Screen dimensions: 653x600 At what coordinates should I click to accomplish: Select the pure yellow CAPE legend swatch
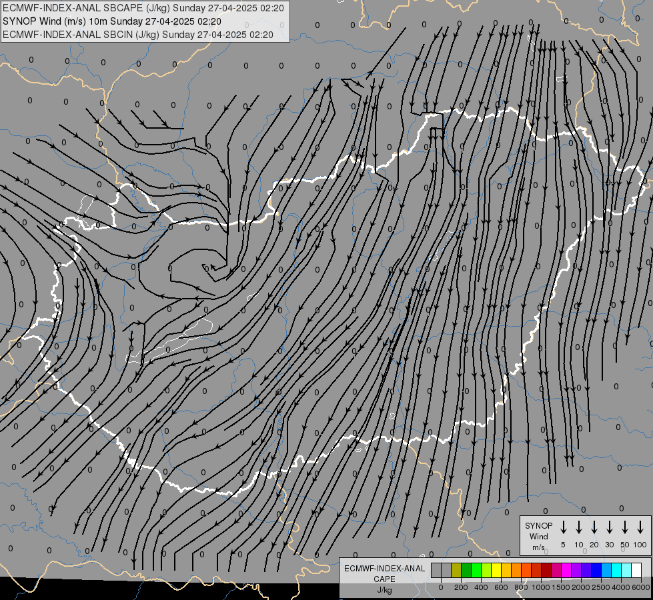click(x=496, y=570)
